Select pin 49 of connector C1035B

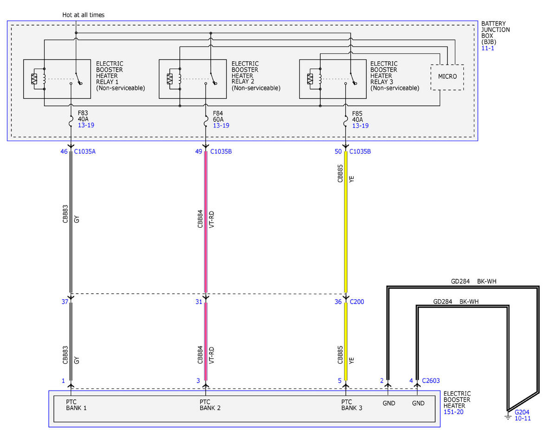[199, 151]
